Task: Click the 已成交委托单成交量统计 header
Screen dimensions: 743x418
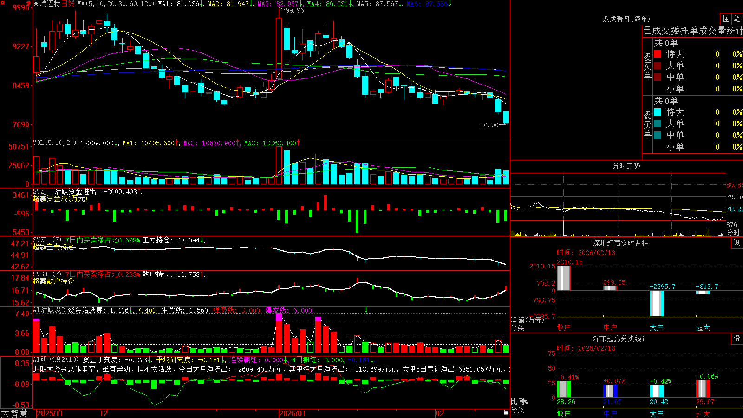Action: 693,31
